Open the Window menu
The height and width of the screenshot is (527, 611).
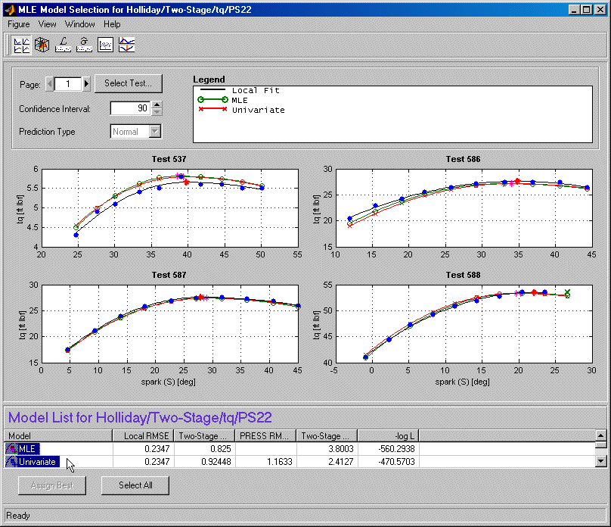pos(80,24)
